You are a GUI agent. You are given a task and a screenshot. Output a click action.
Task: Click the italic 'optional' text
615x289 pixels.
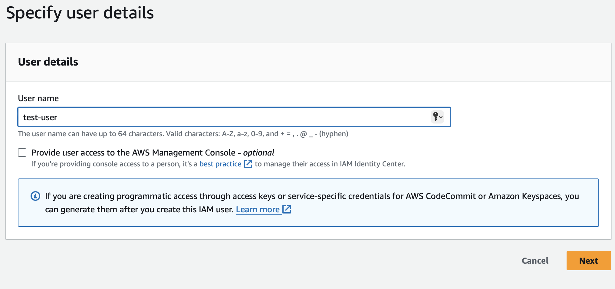click(x=258, y=153)
